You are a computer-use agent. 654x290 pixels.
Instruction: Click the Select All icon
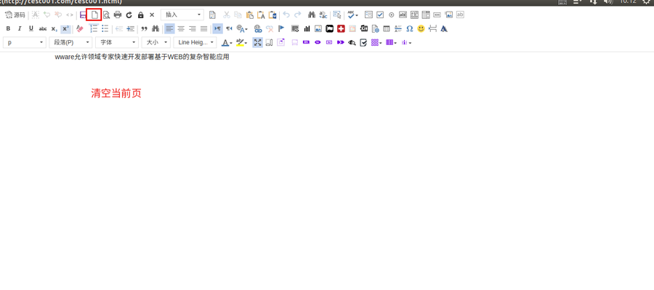(x=337, y=15)
